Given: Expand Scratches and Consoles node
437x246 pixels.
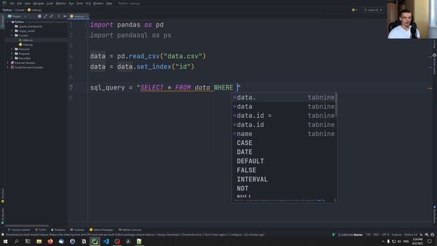Looking at the screenshot, I should point(8,67).
